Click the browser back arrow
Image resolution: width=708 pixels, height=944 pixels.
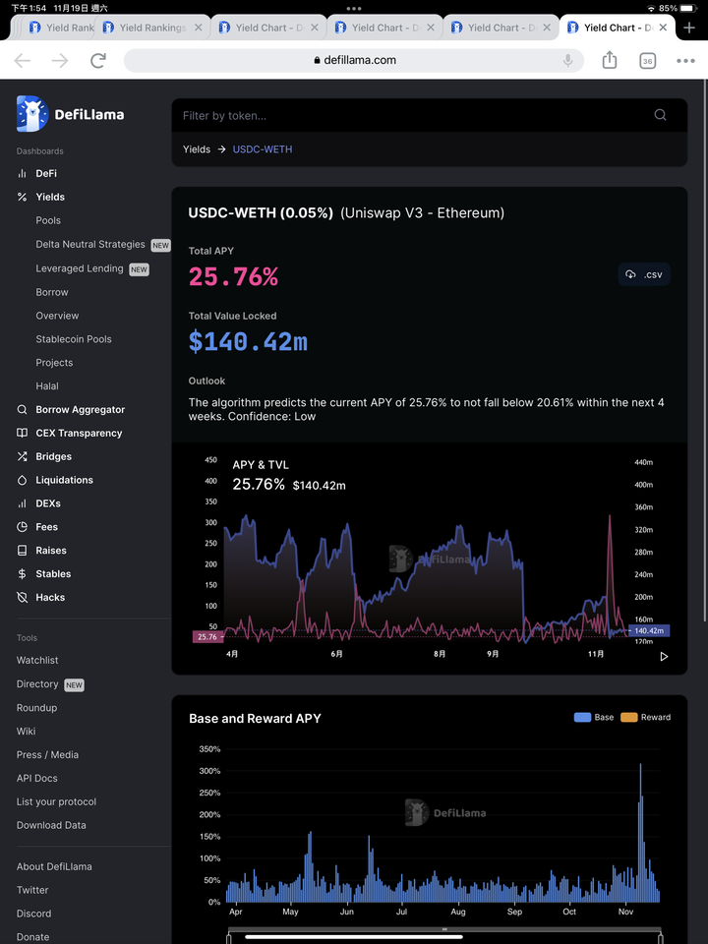click(23, 60)
